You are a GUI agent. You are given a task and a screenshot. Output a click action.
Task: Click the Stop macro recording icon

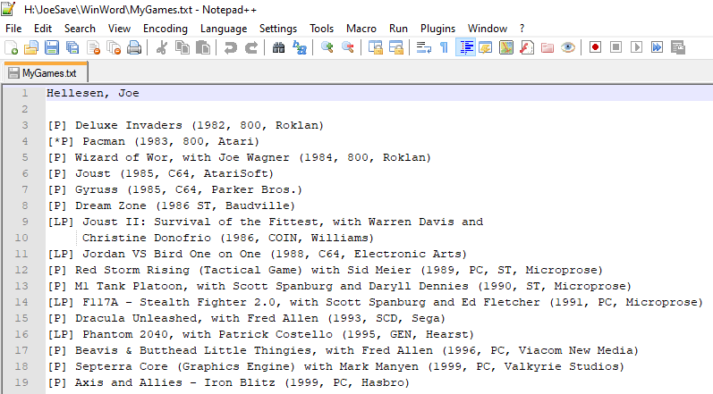(615, 47)
